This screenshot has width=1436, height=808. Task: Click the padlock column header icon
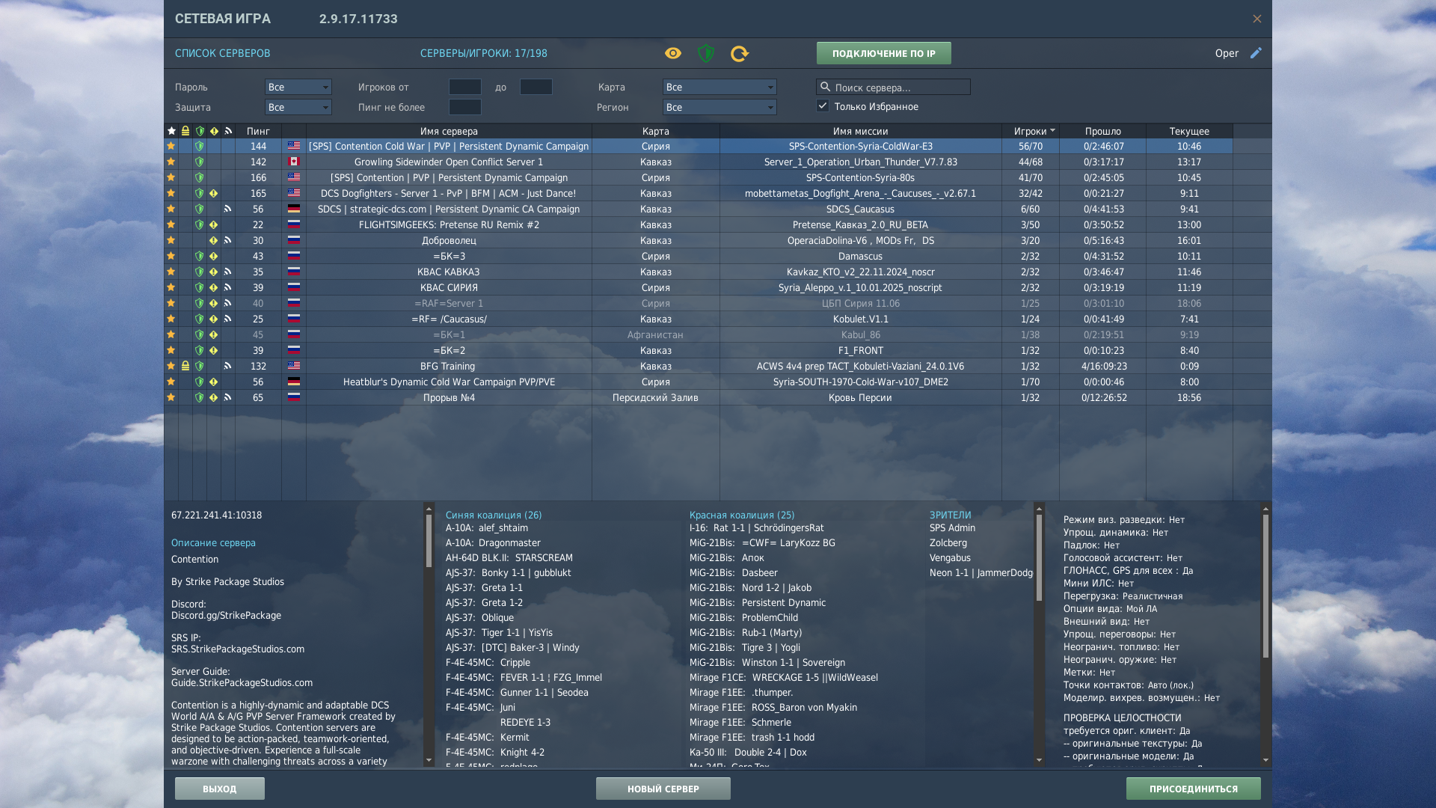pos(185,131)
